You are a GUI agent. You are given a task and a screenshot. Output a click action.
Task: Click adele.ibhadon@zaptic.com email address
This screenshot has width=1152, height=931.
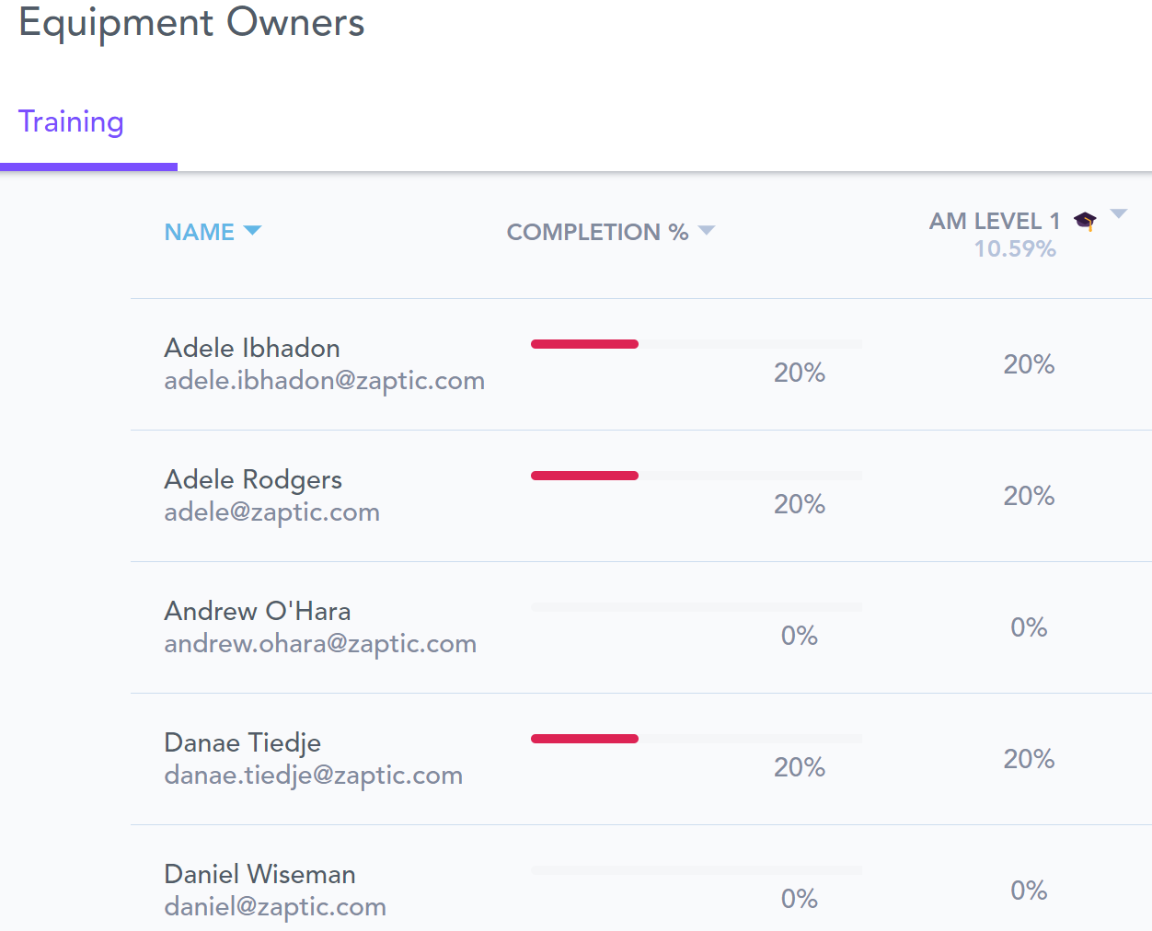tap(324, 381)
